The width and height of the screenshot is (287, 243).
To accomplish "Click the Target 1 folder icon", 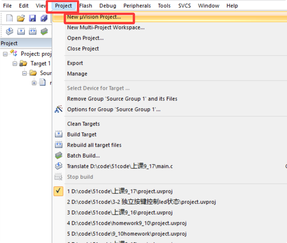I will pos(23,63).
